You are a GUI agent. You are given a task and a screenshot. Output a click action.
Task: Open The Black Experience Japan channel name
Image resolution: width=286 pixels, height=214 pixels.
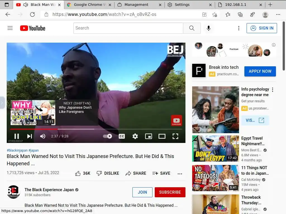[49, 189]
